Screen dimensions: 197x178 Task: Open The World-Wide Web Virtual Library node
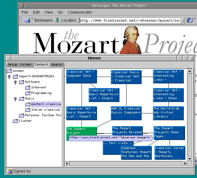pyautogui.click(x=168, y=113)
